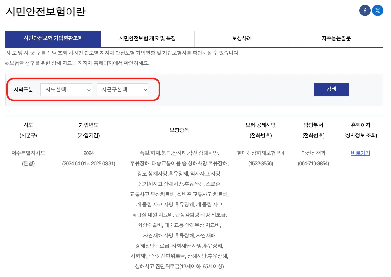391x277 pixels.
Task: Open the 시군구선택 dropdown
Action: pyautogui.click(x=122, y=90)
